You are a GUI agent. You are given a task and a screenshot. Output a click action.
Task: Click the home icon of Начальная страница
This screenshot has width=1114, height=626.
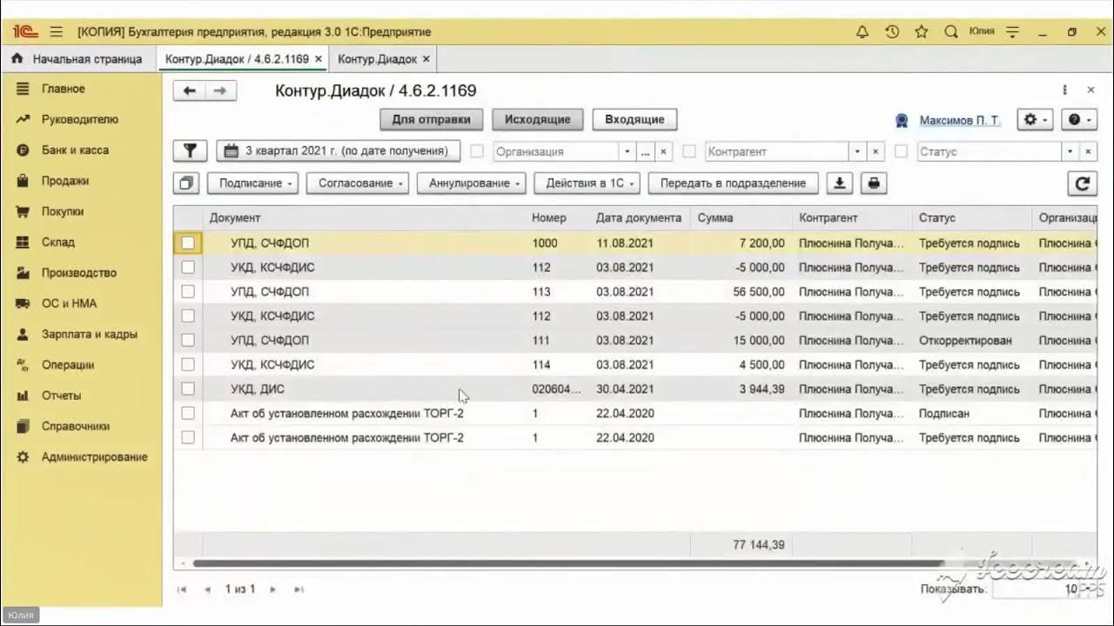[17, 59]
